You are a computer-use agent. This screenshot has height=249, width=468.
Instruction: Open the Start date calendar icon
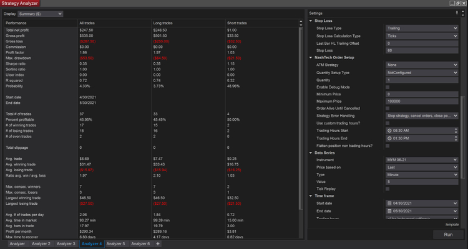tap(389, 204)
